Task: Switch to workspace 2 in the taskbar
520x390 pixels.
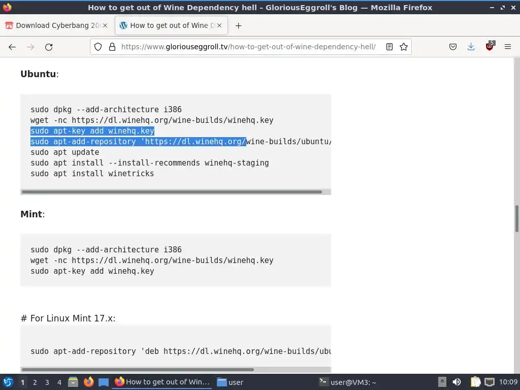Action: pos(35,382)
